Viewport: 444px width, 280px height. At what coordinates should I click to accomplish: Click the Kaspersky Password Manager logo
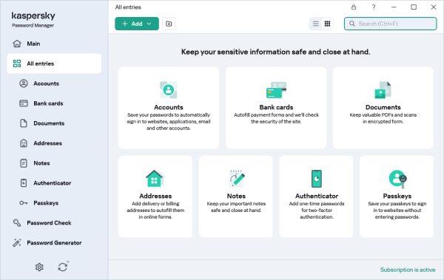(33, 19)
